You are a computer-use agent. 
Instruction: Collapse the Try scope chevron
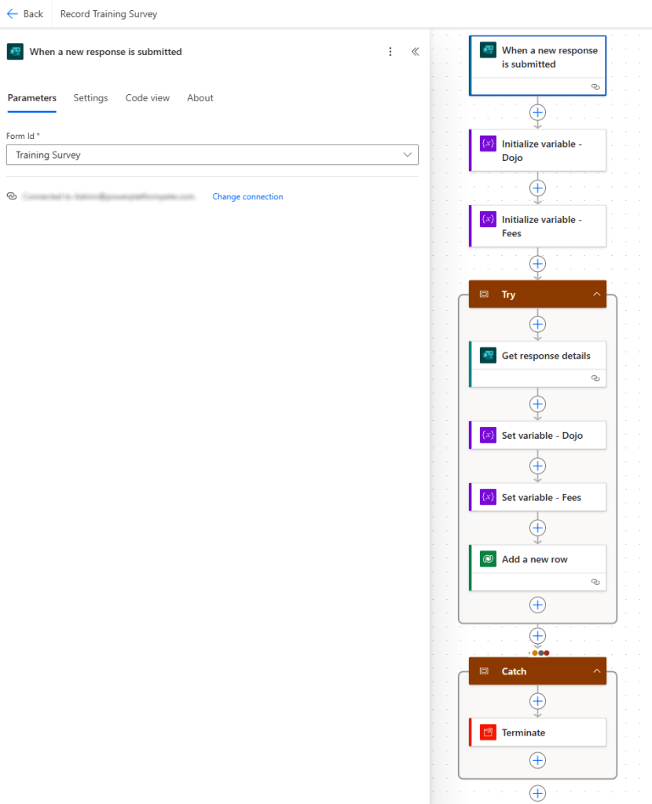tap(596, 294)
